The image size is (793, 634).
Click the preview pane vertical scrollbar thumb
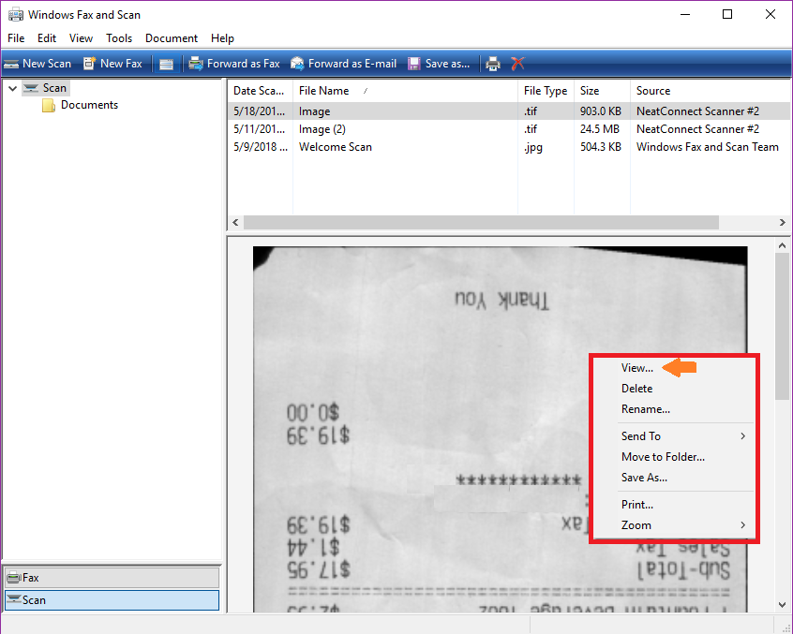point(783,326)
